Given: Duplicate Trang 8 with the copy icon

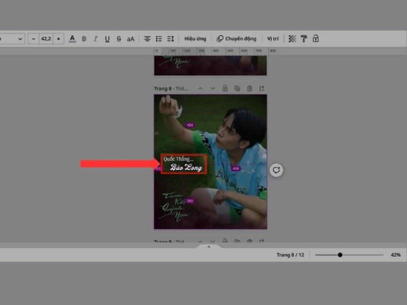Looking at the screenshot, I should 238,88.
